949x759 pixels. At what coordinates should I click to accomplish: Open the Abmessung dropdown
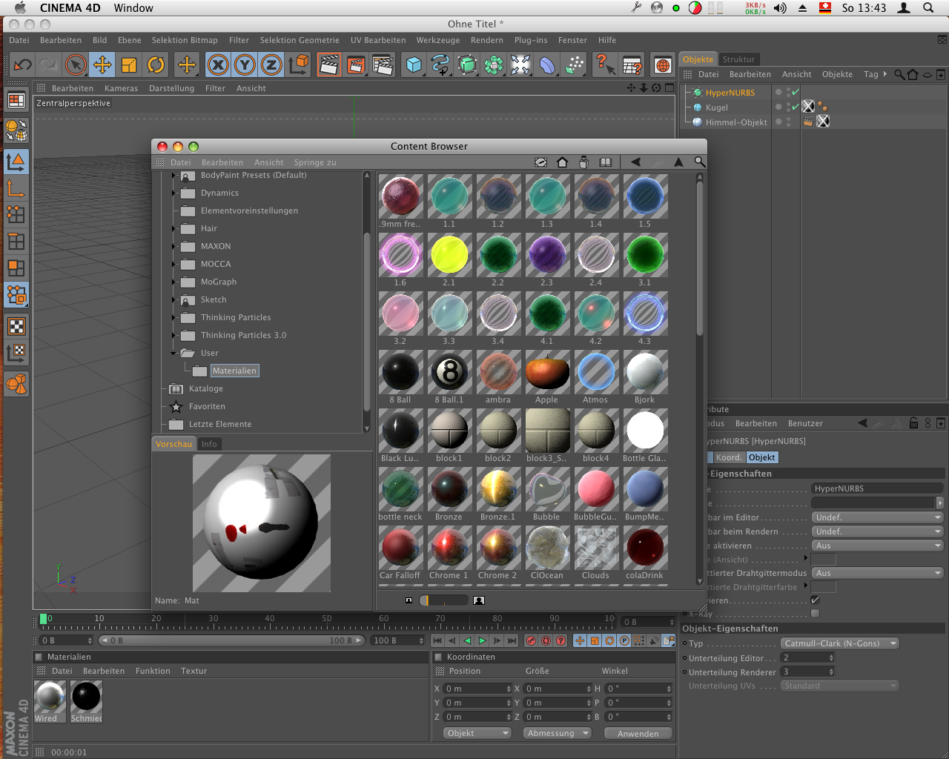coord(557,733)
